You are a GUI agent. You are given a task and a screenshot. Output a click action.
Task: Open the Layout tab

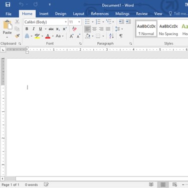click(79, 14)
